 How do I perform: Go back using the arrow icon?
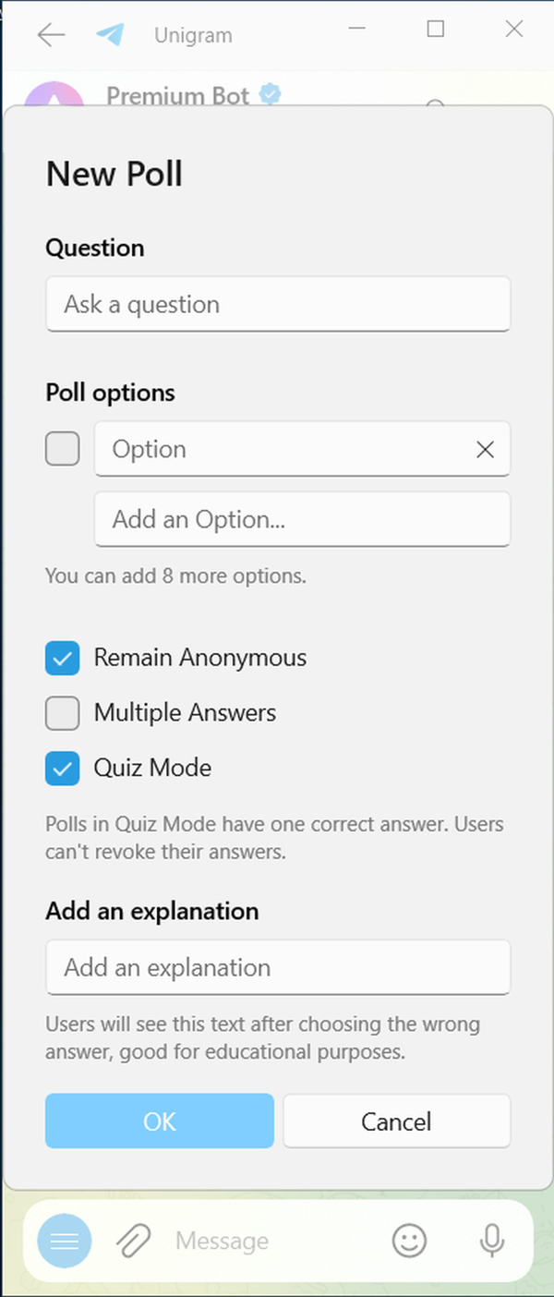[51, 35]
